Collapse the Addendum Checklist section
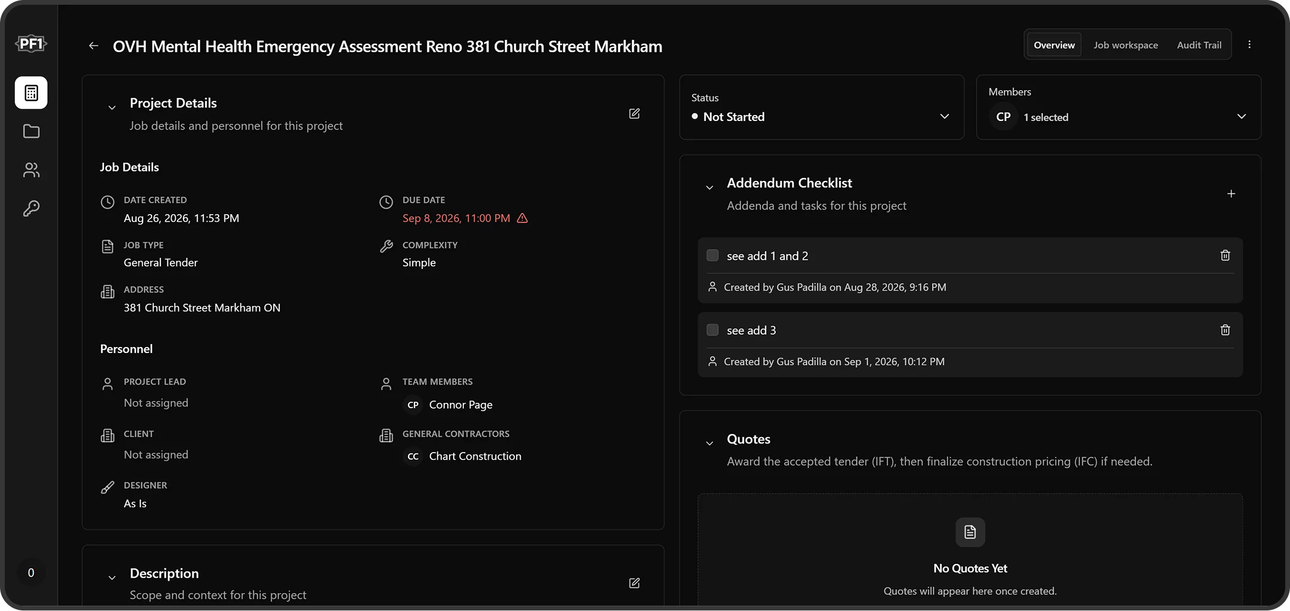1290x611 pixels. [709, 187]
